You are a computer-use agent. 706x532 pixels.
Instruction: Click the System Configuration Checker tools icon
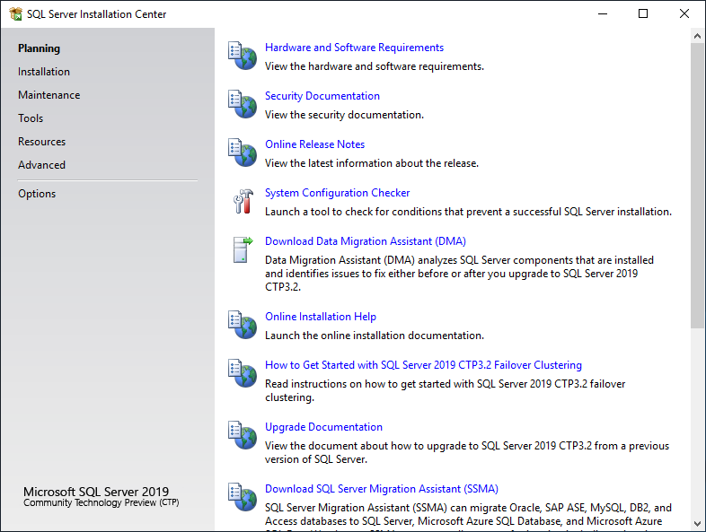pos(243,201)
